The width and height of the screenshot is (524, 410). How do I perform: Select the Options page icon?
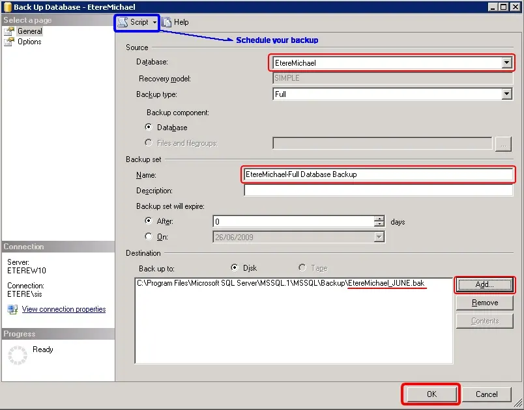click(9, 42)
